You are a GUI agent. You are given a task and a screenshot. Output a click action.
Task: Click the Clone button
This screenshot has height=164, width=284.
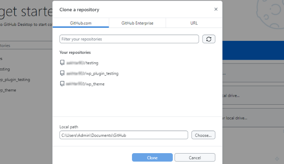tap(152, 157)
